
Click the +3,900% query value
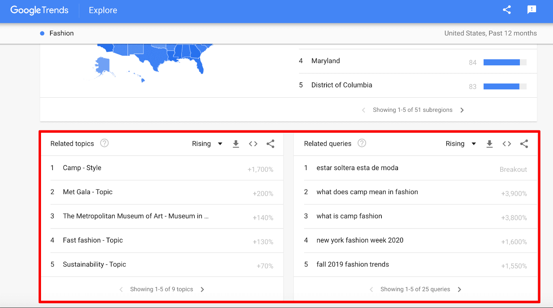point(514,194)
